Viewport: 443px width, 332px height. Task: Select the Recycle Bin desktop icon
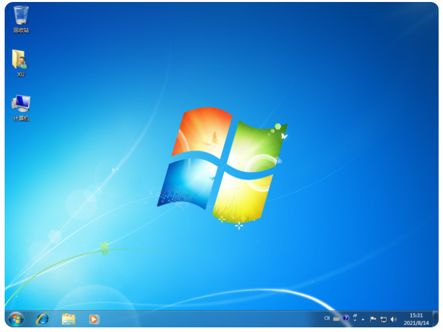tap(21, 15)
